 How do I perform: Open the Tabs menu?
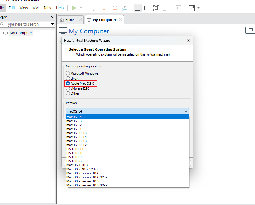tap(47, 8)
